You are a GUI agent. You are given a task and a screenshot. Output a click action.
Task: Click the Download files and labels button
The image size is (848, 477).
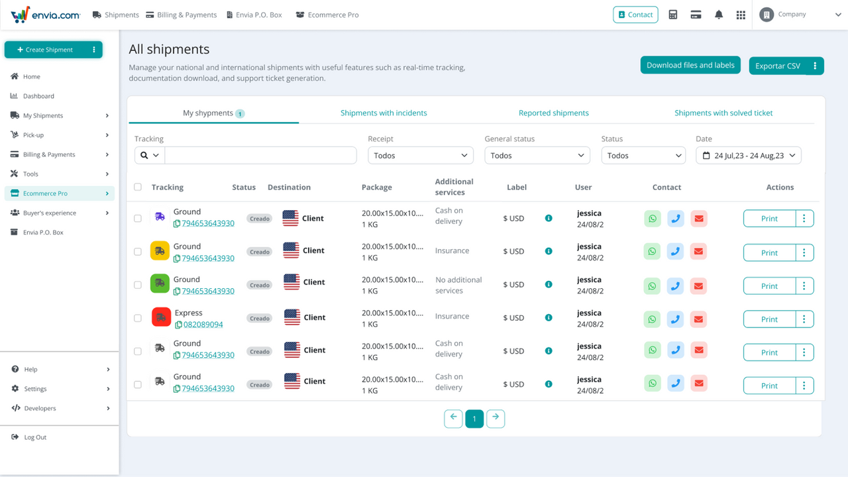tap(690, 65)
